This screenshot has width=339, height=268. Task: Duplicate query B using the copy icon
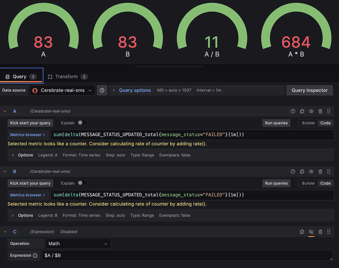coord(302,172)
